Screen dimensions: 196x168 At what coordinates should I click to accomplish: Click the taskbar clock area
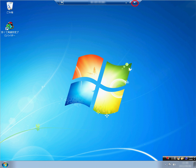coord(186,164)
